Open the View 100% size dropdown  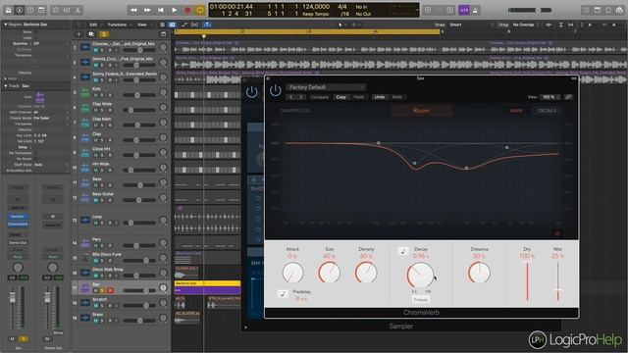[550, 97]
